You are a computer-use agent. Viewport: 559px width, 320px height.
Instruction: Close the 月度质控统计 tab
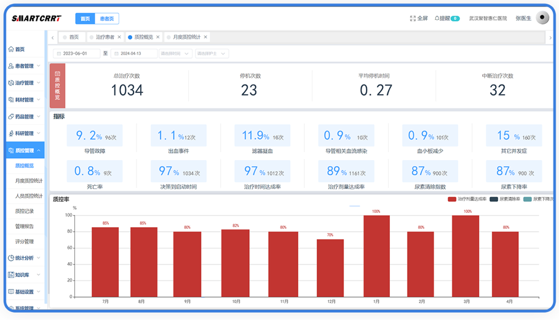[x=205, y=37]
